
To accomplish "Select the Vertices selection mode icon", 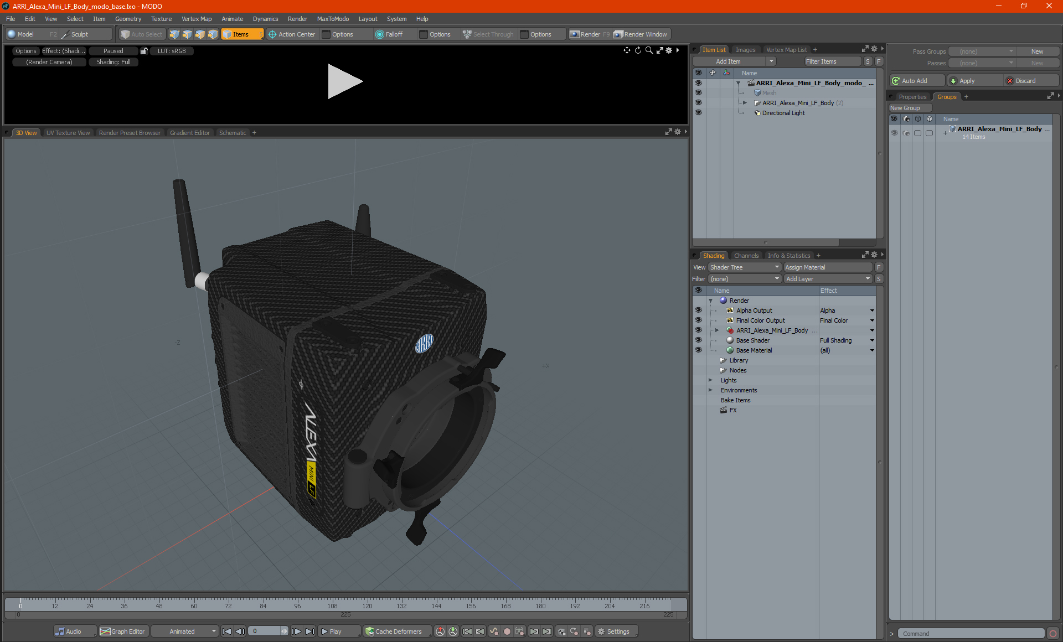I will coord(174,34).
